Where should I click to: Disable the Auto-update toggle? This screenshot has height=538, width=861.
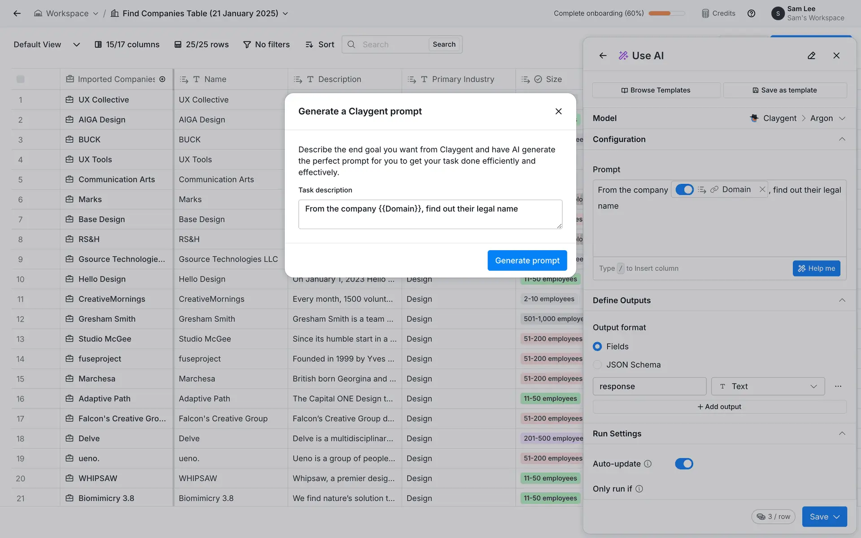point(684,464)
